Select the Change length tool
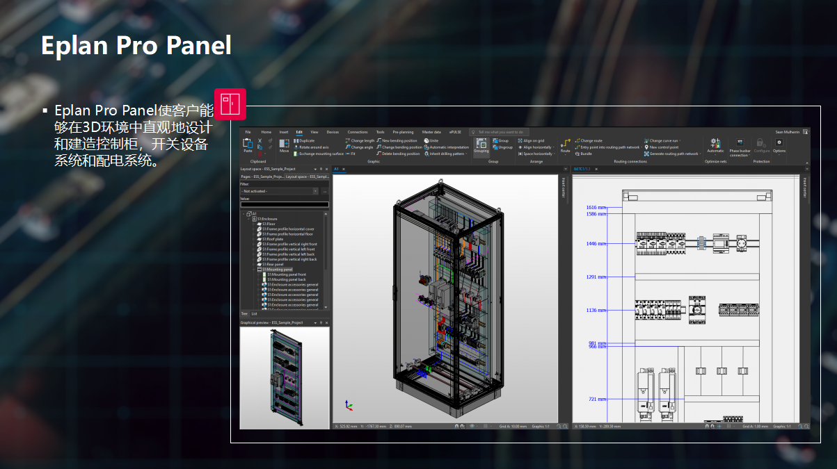Screen dimensions: 837x469 [360, 141]
